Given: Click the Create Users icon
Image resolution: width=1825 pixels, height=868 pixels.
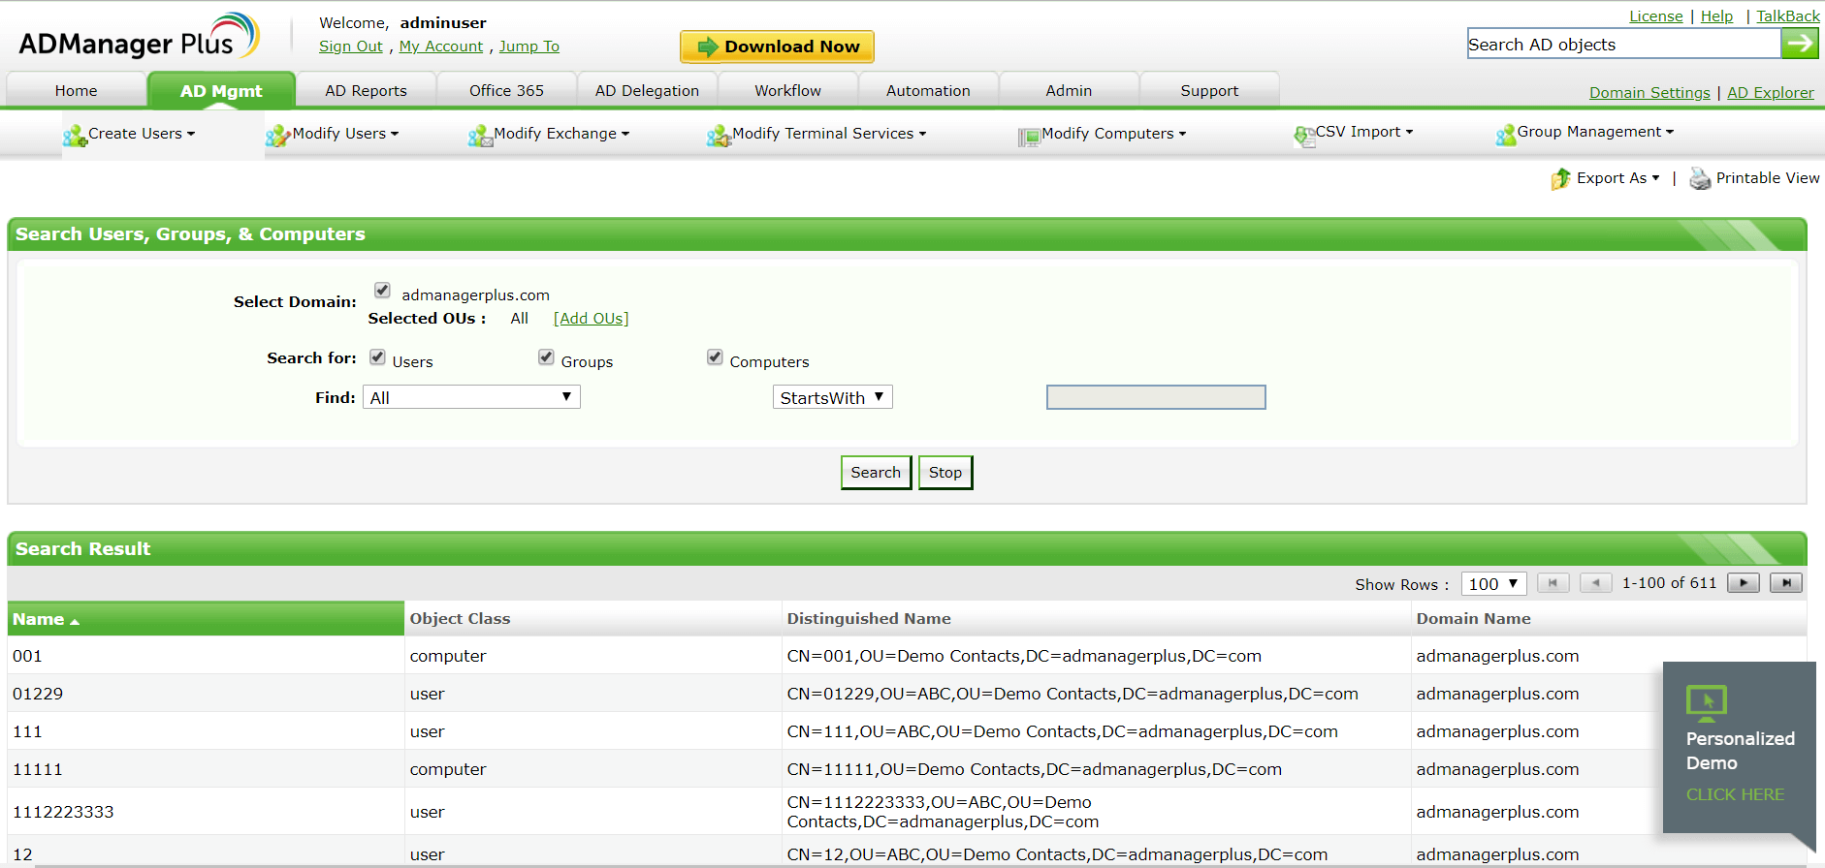Looking at the screenshot, I should click(75, 136).
